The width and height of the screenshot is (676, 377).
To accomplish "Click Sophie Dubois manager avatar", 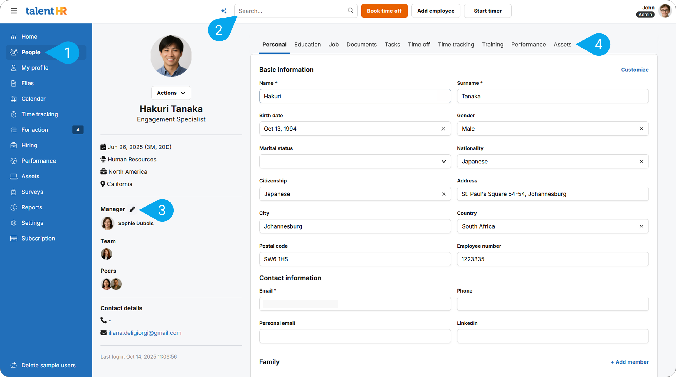I will tap(107, 224).
